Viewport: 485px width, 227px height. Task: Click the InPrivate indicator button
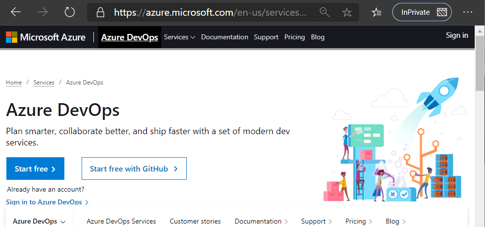click(422, 12)
